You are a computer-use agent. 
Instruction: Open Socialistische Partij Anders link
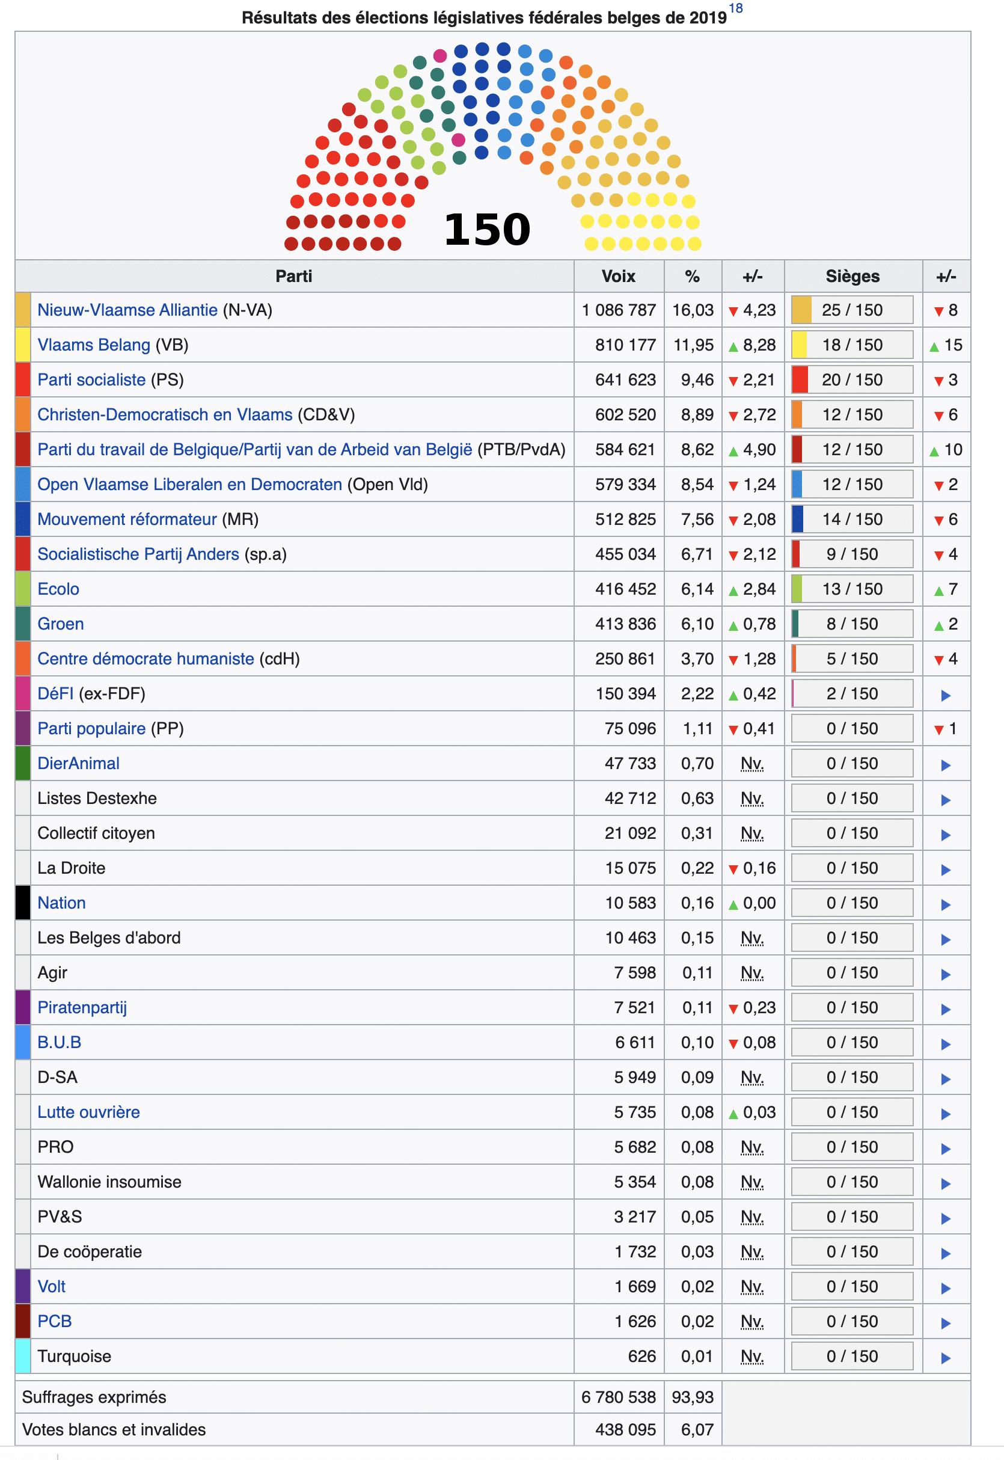pyautogui.click(x=138, y=554)
